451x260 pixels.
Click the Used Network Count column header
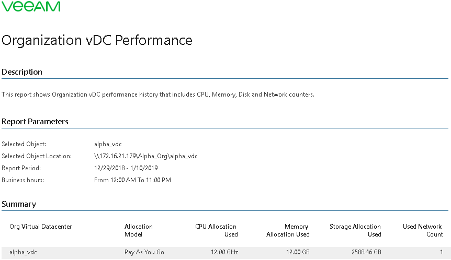click(423, 230)
